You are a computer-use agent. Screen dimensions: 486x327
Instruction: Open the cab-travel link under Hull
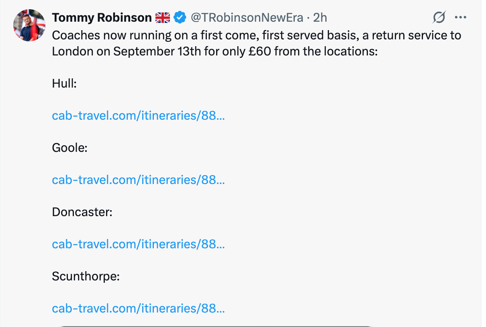(x=138, y=116)
